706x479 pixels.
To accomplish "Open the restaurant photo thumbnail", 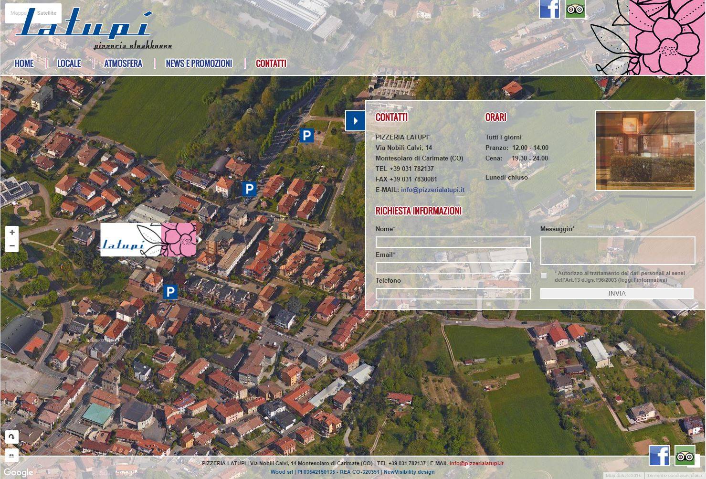I will pos(645,151).
